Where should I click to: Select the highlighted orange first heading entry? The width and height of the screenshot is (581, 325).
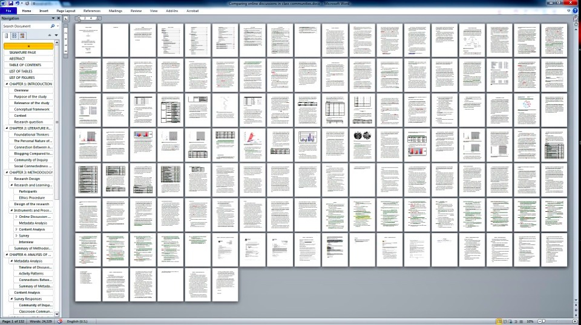click(x=28, y=46)
